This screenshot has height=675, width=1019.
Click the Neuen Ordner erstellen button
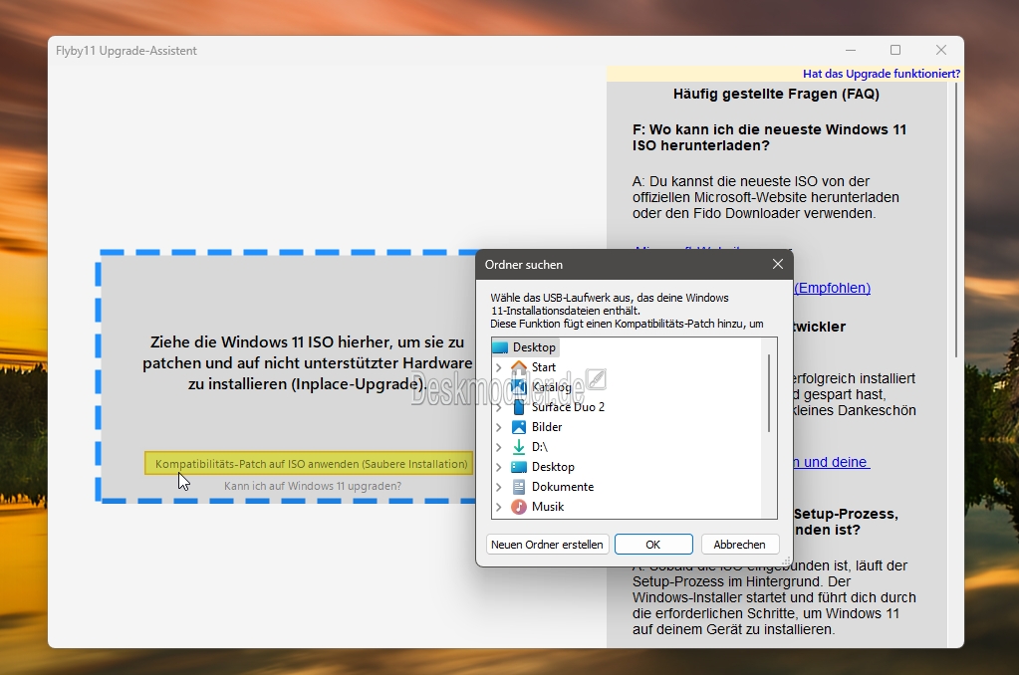[x=547, y=545]
